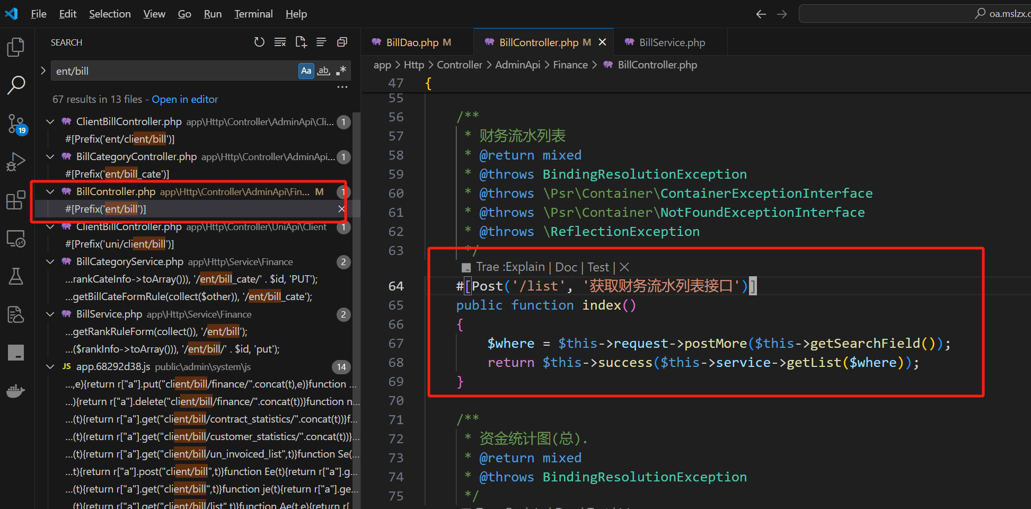The height and width of the screenshot is (509, 1031).
Task: Select the #[Prefix('ent/bill_cate')] result
Action: [x=117, y=174]
